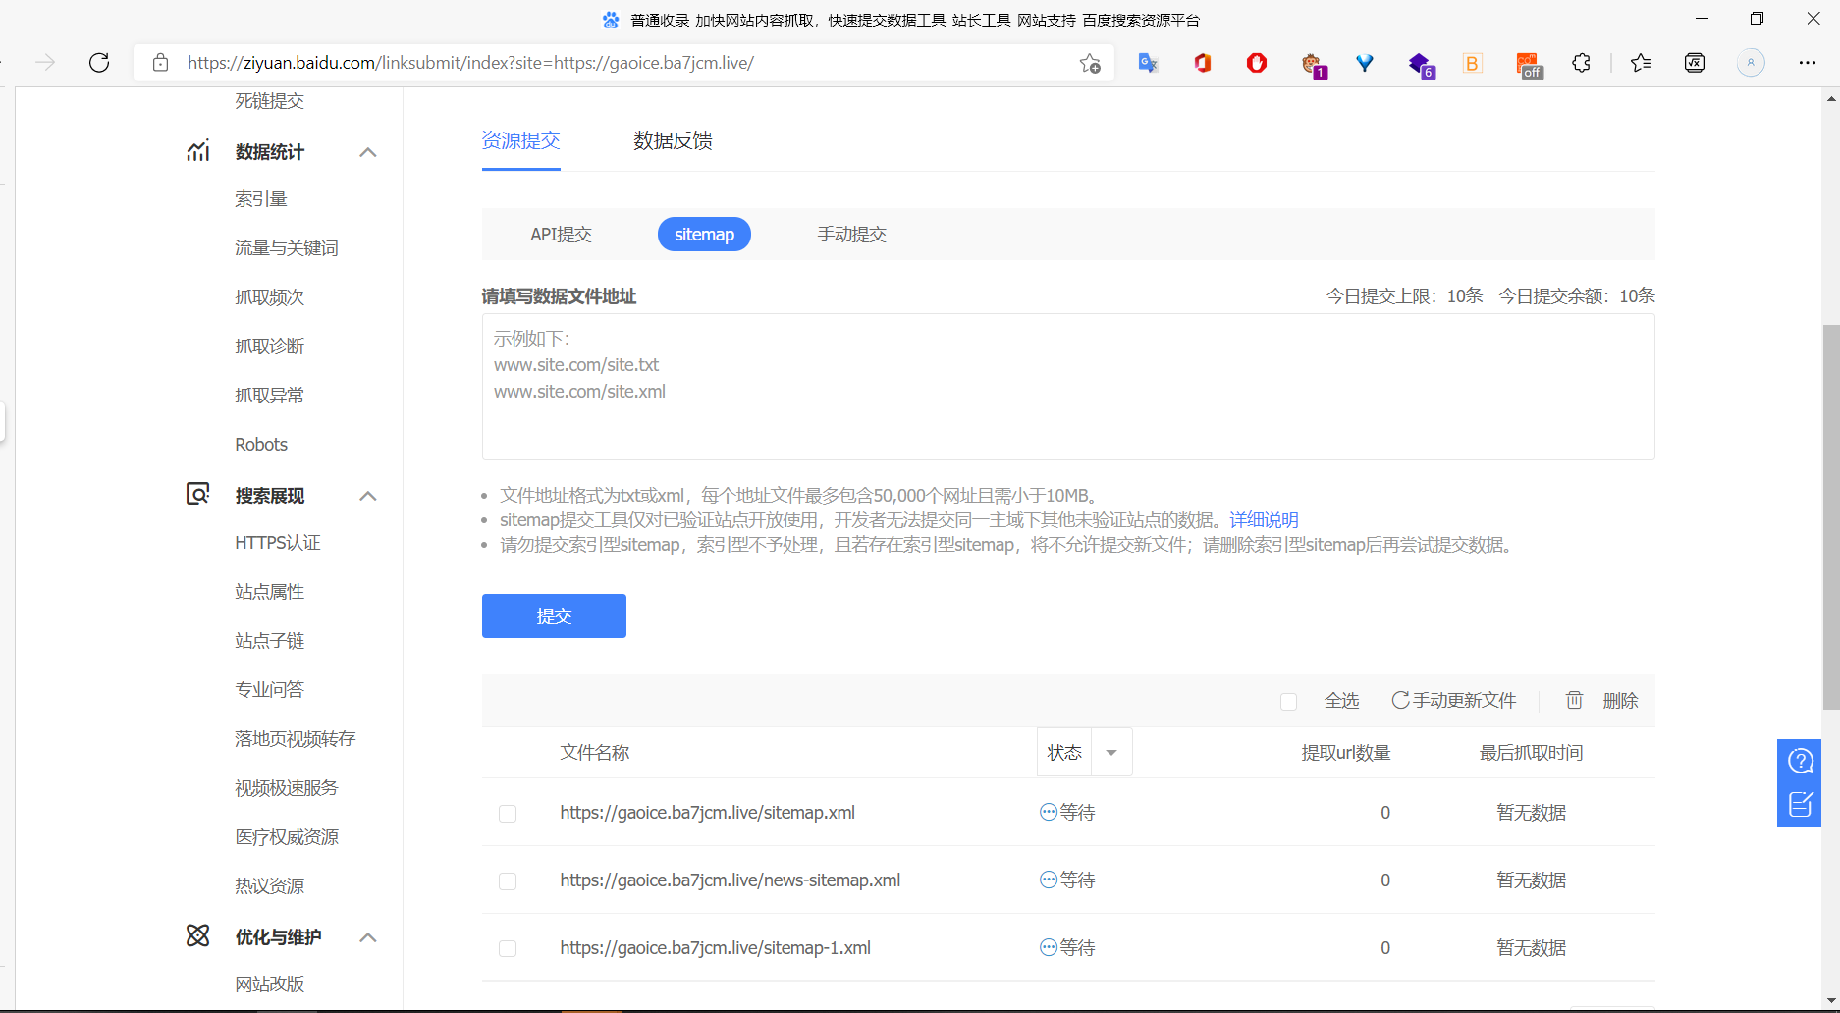Open the Extensions puzzle icon
1840x1013 pixels.
1581,63
